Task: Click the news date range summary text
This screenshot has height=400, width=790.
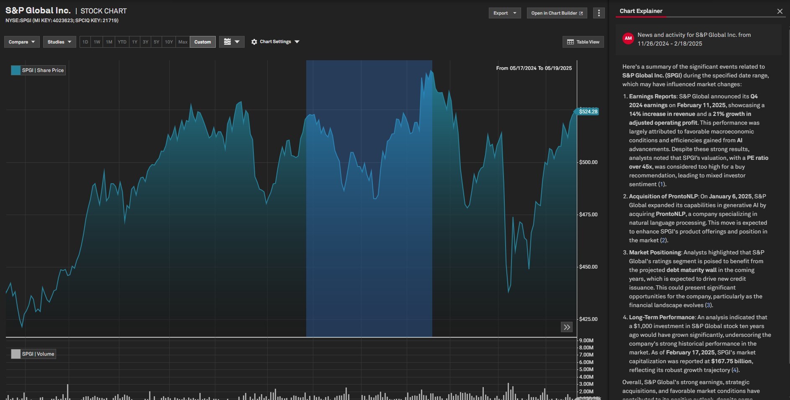Action: click(x=694, y=39)
